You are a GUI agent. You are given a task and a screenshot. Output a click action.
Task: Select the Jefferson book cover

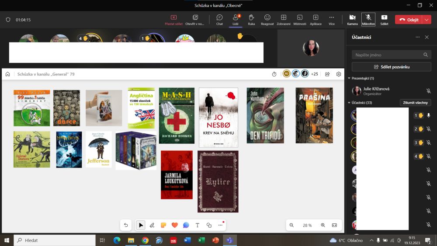point(98,149)
